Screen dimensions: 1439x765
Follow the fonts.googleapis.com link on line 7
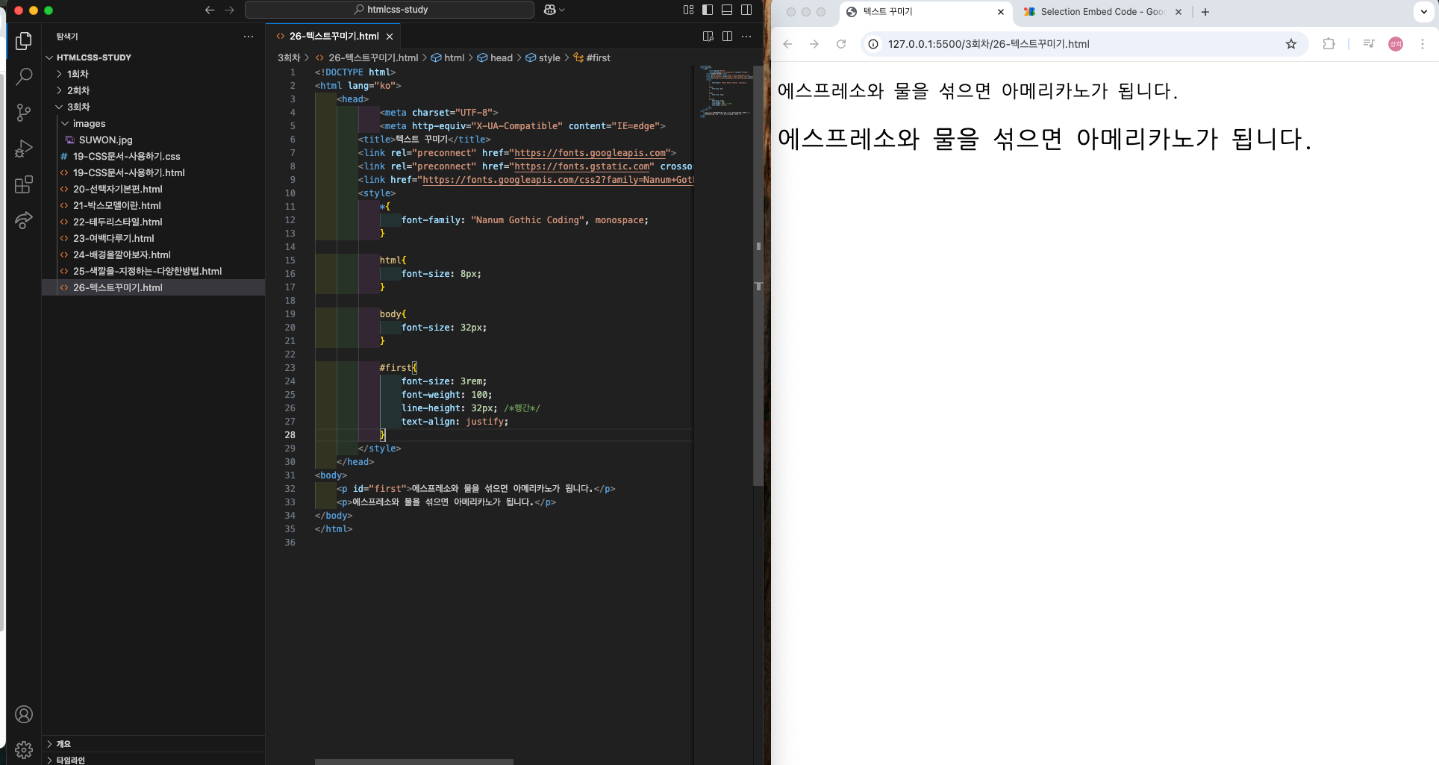click(x=590, y=153)
